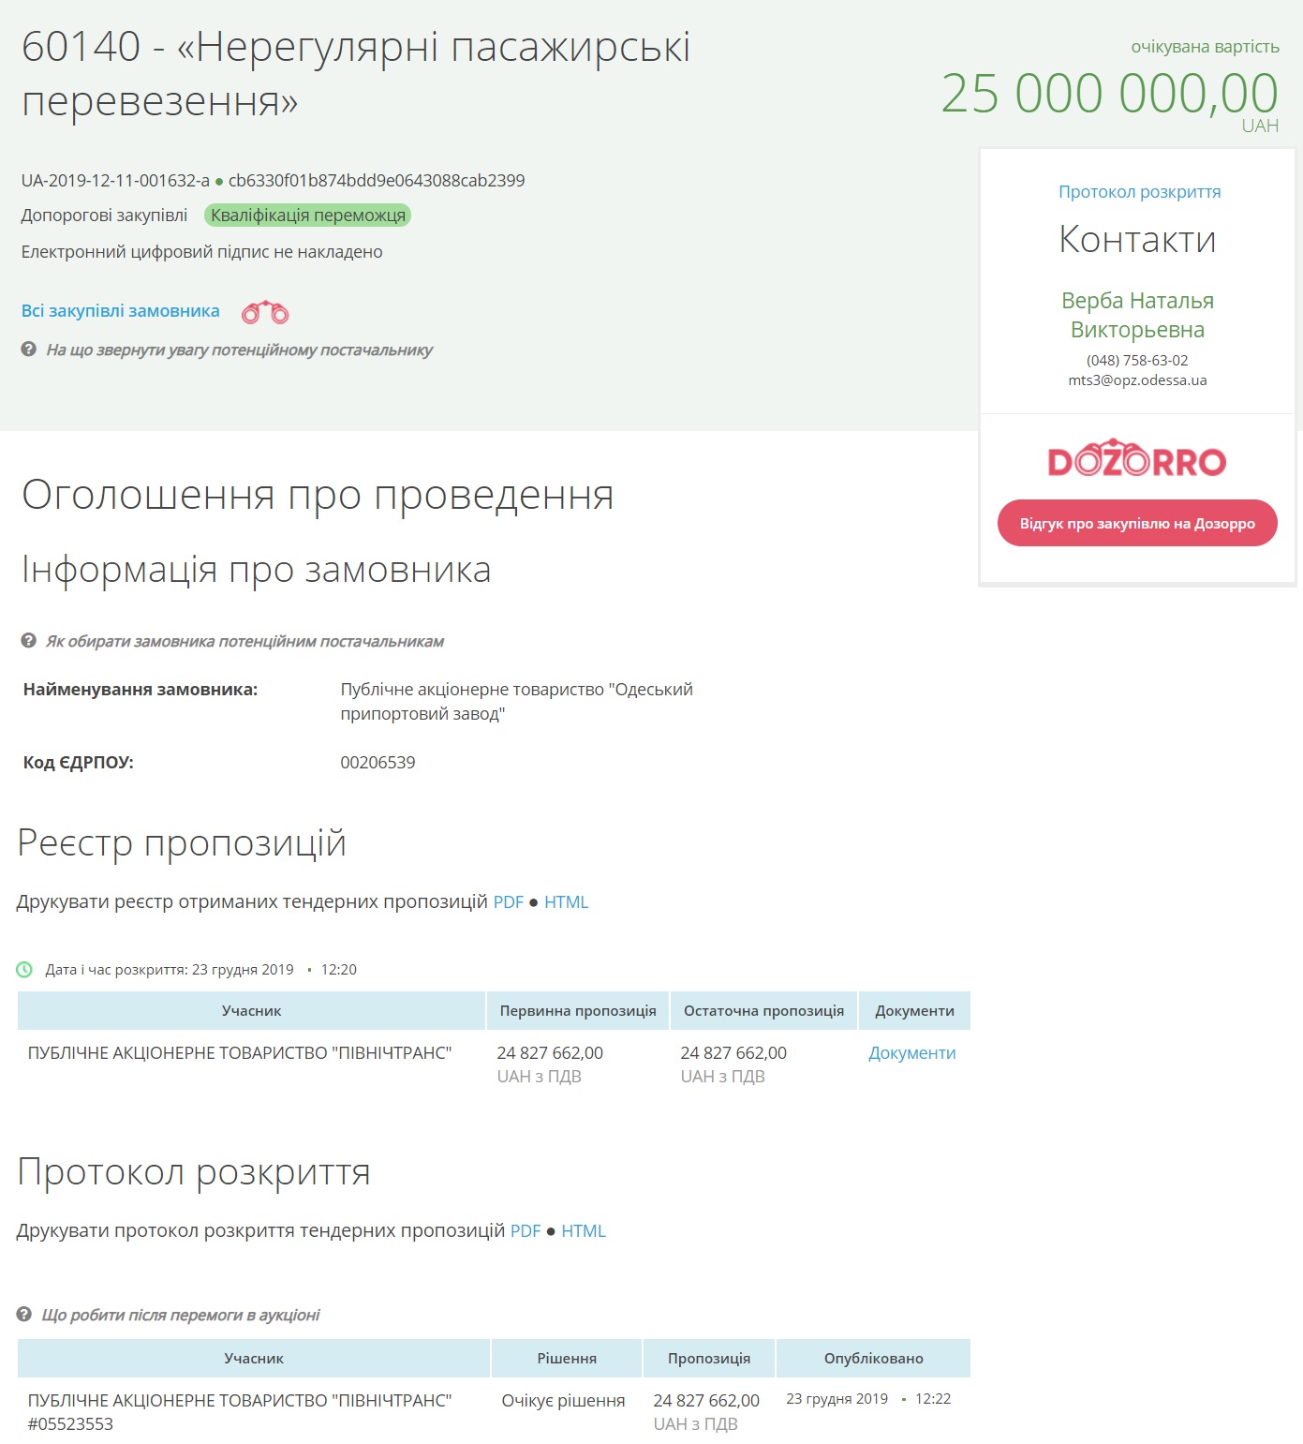The height and width of the screenshot is (1444, 1303).
Task: Download opening protocol as PDF
Action: [x=526, y=1231]
